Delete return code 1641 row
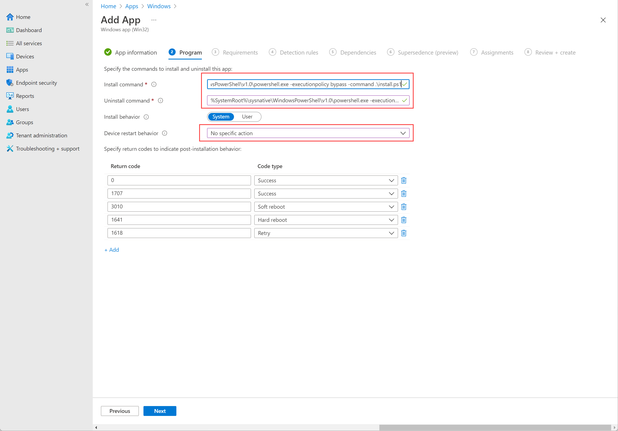Screen dimensions: 618x431 (404, 220)
